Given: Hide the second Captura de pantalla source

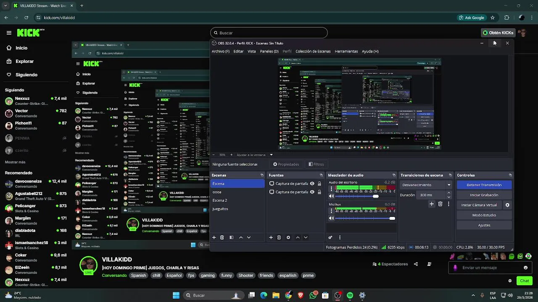Looking at the screenshot, I should (312, 192).
